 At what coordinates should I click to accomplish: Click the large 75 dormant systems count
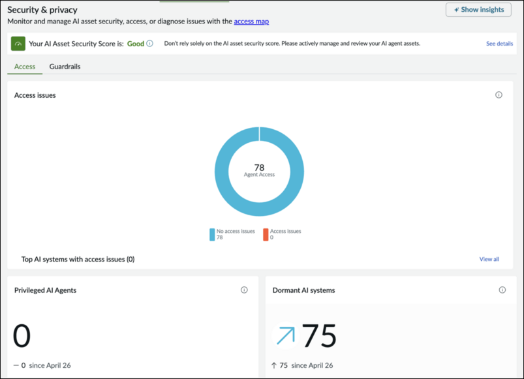319,335
